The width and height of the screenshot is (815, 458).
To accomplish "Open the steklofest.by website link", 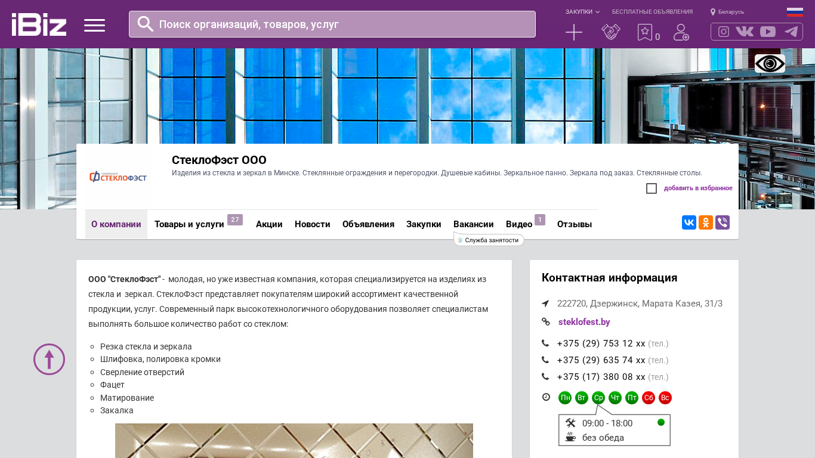I will [584, 322].
